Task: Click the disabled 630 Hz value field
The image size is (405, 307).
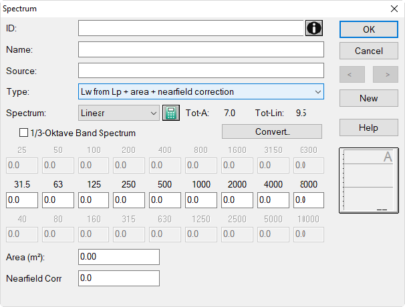Action: 165,234
